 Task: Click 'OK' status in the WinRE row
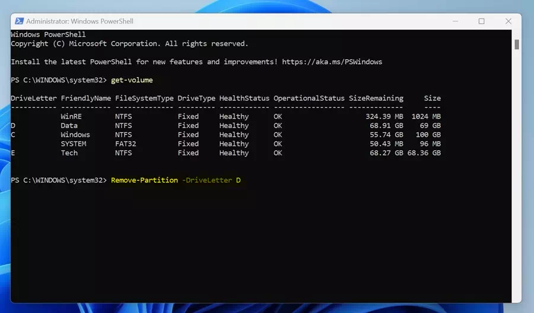coord(278,116)
